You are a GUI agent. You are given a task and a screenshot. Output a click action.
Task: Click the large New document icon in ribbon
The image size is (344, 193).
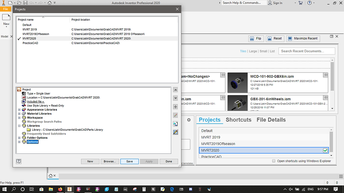[6, 17]
